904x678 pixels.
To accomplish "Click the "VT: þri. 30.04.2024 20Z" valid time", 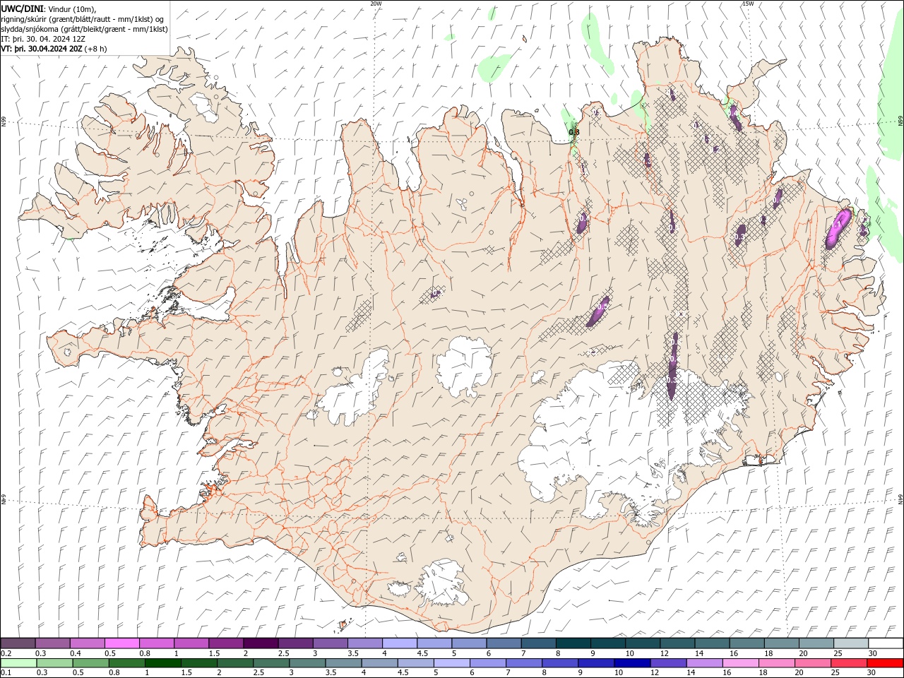I will point(42,49).
